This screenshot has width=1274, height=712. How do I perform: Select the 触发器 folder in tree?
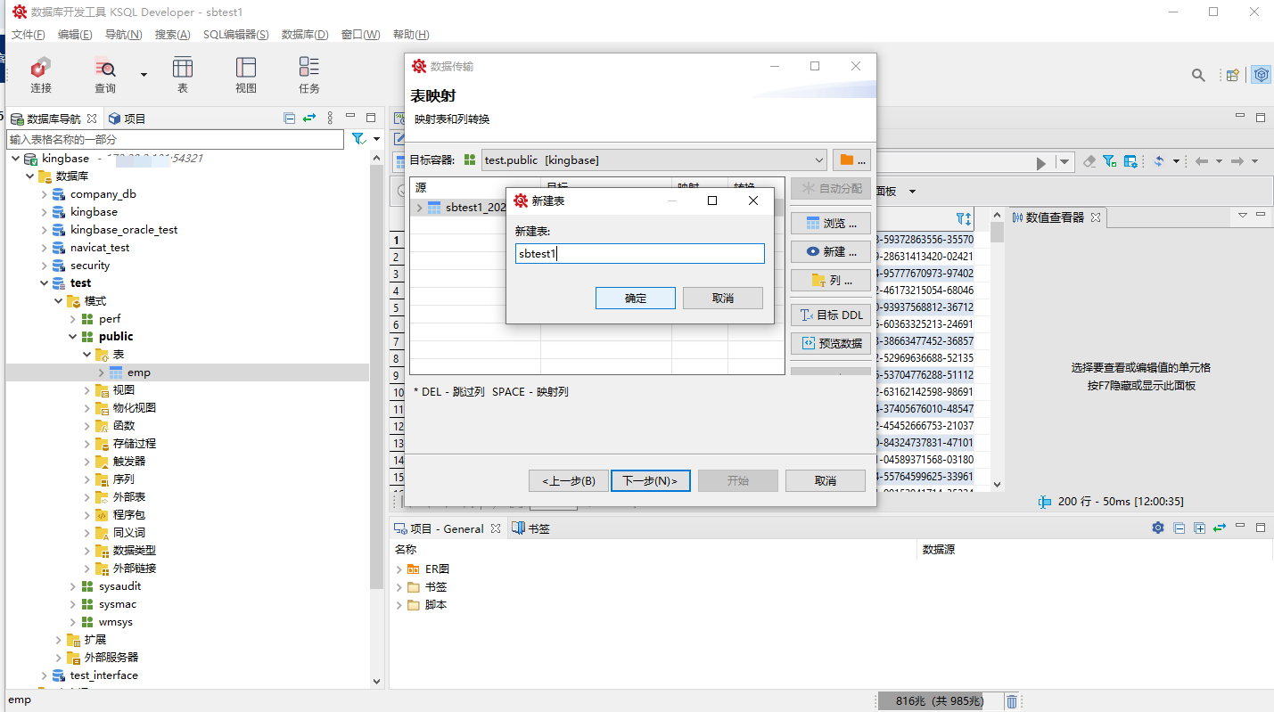[x=129, y=462]
